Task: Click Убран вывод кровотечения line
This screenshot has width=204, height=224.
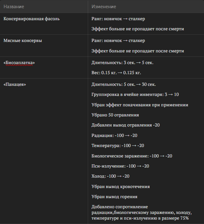Action: 121,186
